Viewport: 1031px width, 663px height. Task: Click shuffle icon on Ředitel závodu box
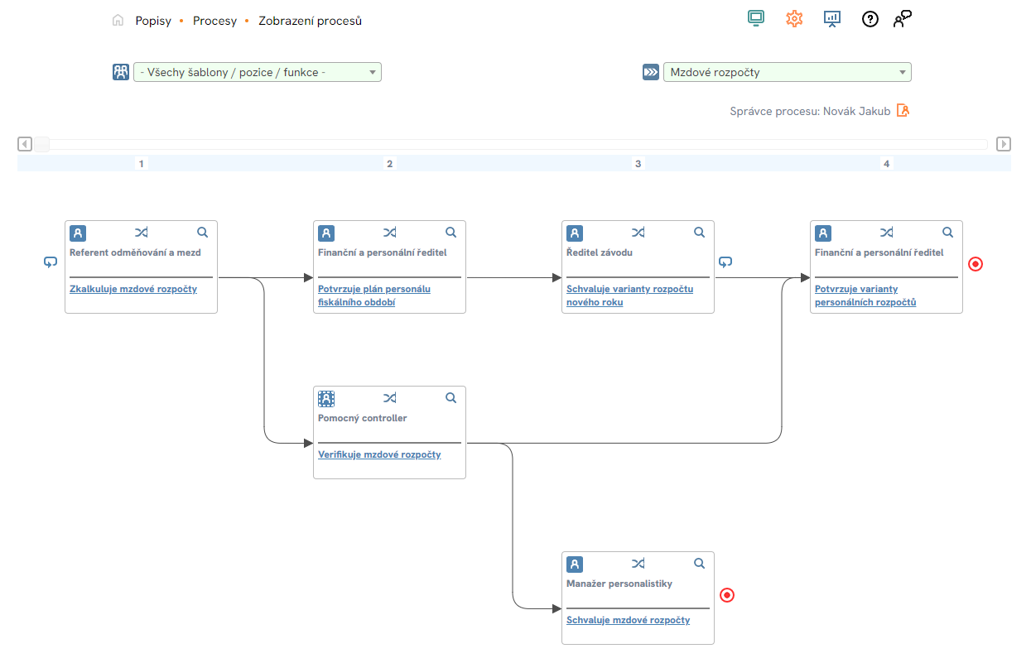(638, 233)
